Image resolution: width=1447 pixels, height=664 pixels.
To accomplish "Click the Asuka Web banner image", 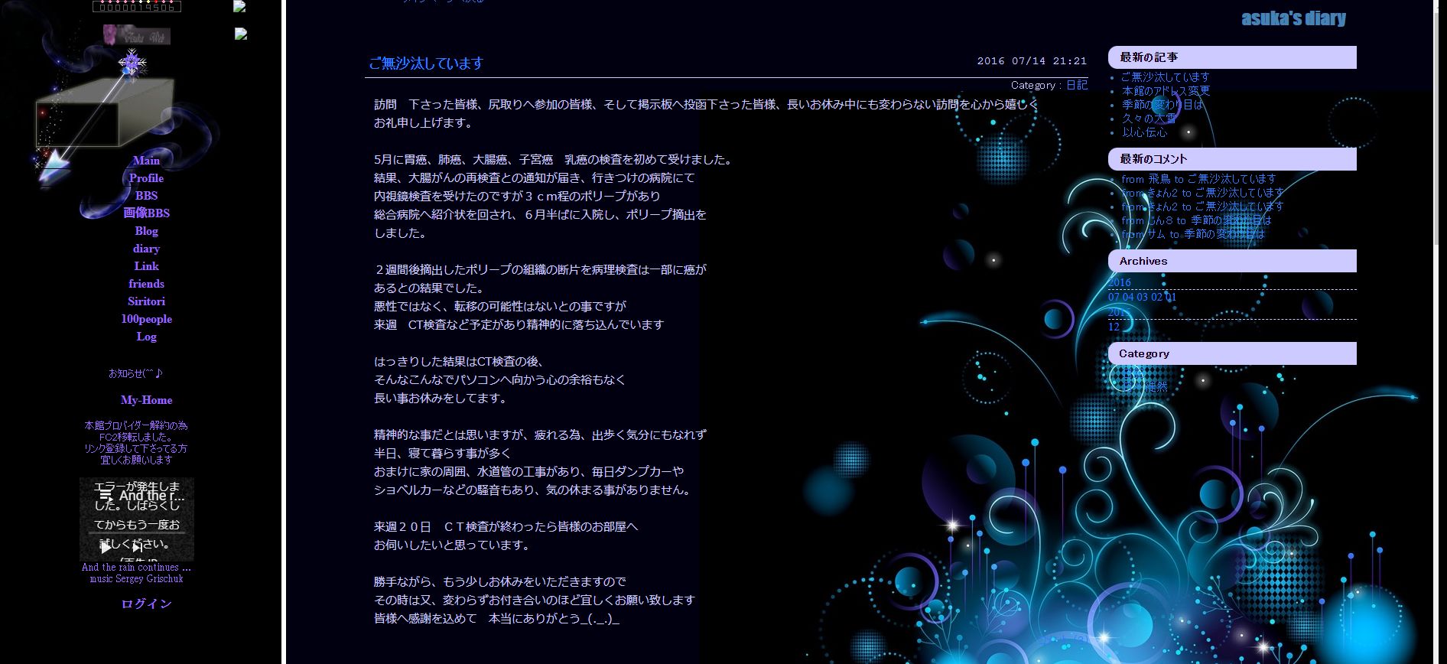I will tap(137, 35).
